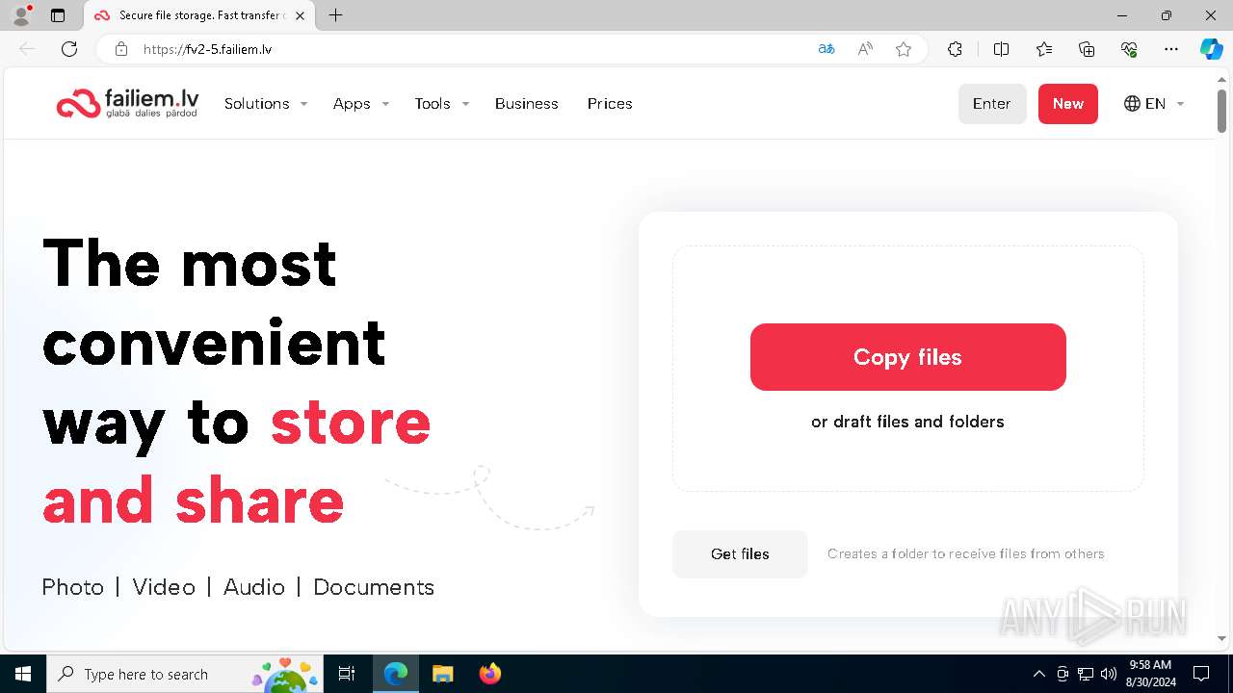This screenshot has width=1233, height=693.
Task: Open Task View on taskbar
Action: click(347, 674)
